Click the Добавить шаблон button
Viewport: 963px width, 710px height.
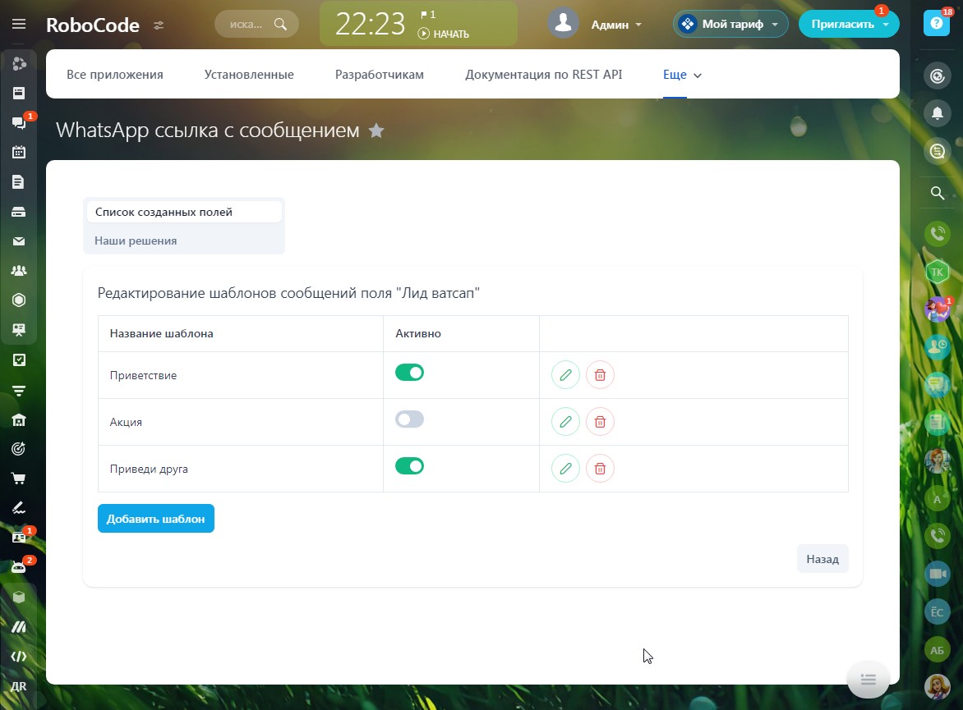tap(156, 519)
